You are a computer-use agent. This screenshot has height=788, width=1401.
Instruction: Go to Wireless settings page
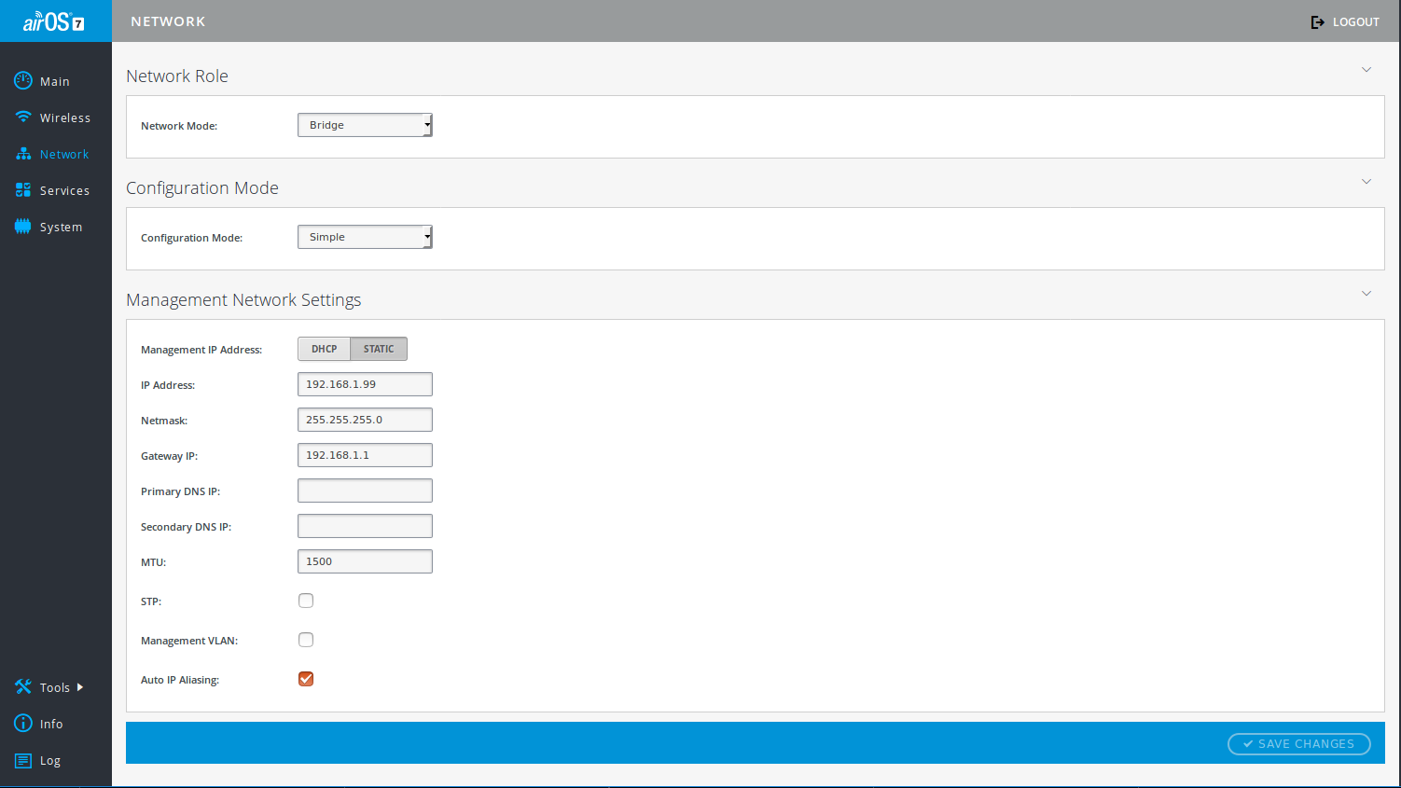click(x=65, y=118)
